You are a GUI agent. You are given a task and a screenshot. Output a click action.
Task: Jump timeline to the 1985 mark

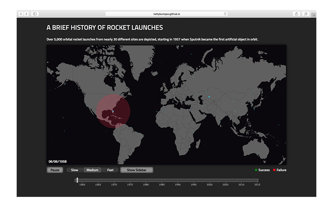[162, 181]
